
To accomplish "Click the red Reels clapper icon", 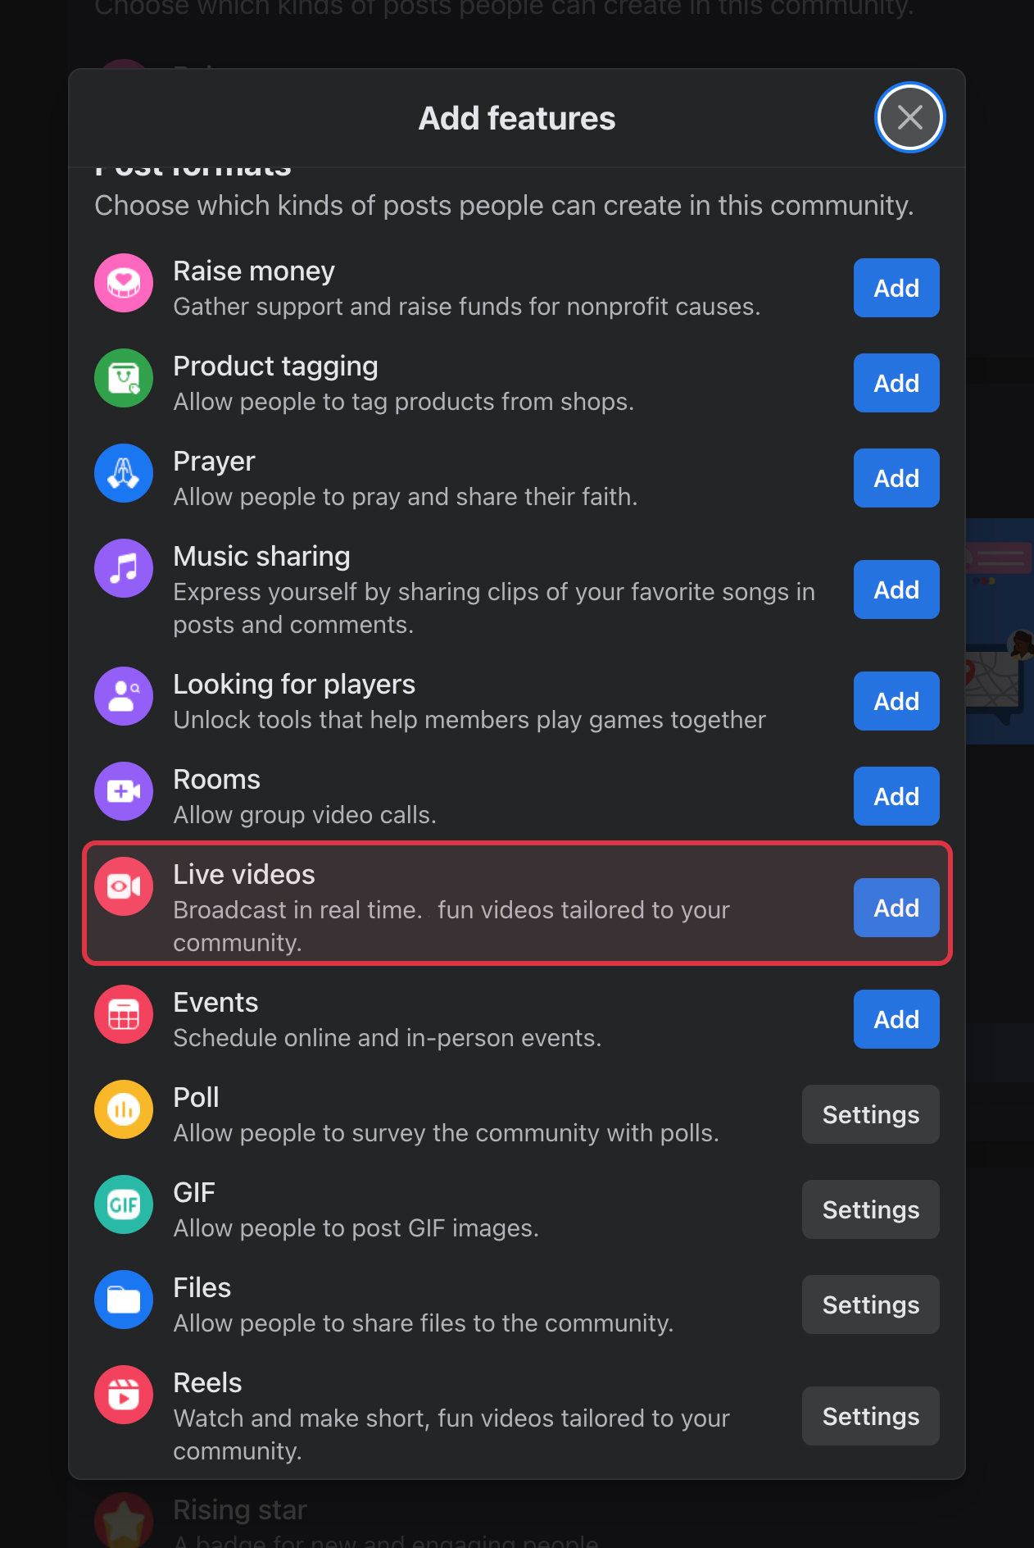I will click(x=124, y=1395).
